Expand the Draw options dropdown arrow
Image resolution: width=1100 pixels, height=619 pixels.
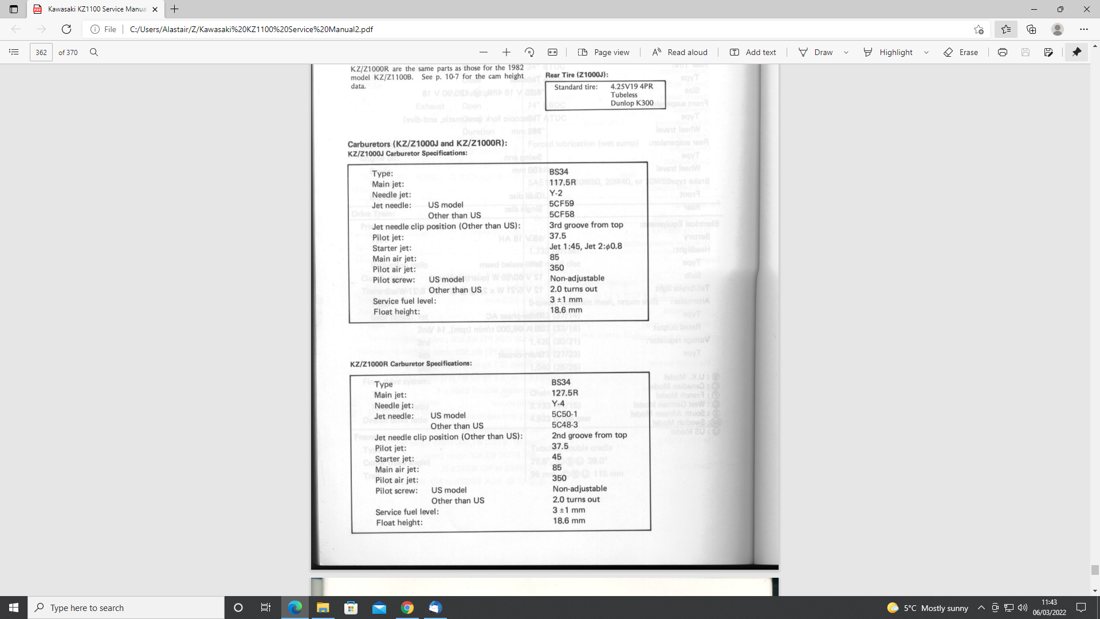coord(846,52)
